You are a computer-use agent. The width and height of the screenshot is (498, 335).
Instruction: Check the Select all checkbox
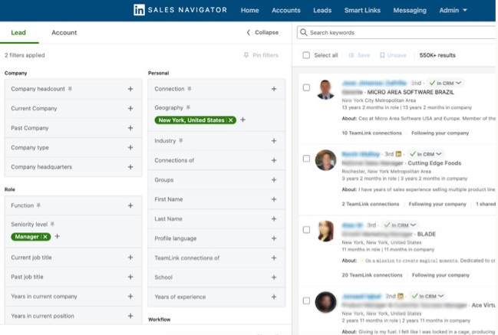pos(306,55)
